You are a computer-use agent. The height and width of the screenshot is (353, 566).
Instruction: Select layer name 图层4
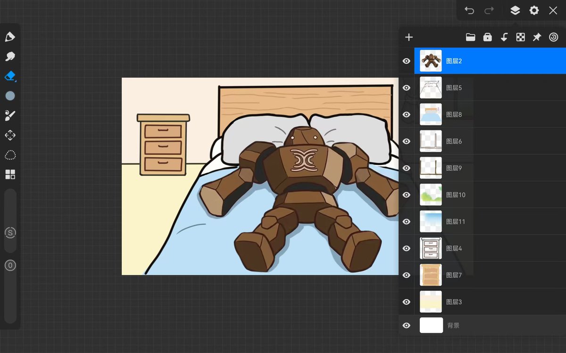(454, 249)
